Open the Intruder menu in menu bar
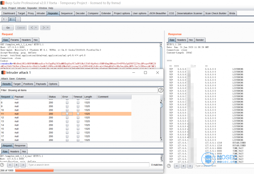The image size is (254, 174). click(22, 8)
